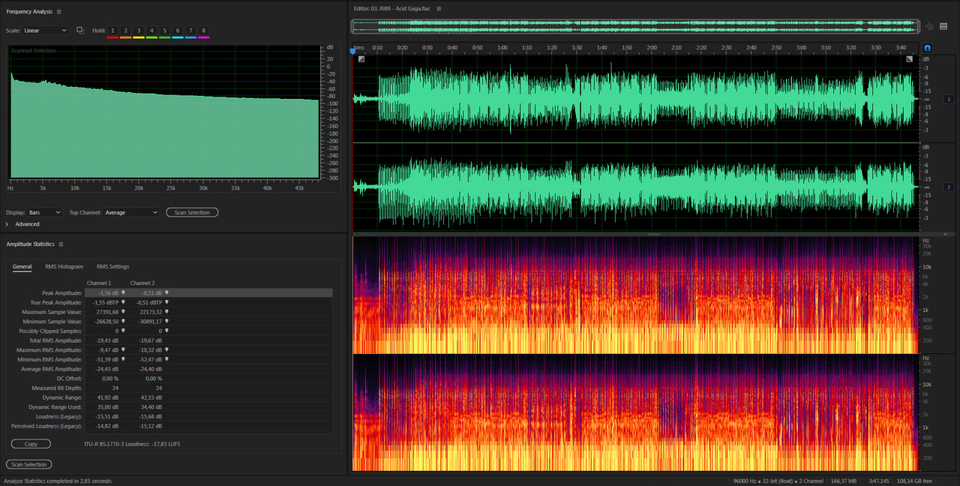Jump to Channel 2 Minimum RMS Amplitude marker
The image size is (960, 486).
pos(167,359)
